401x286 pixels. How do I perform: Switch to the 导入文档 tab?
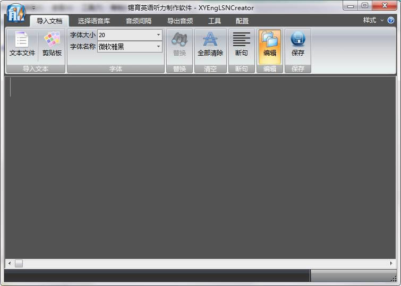49,21
